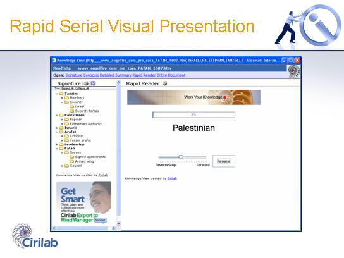Viewport: 344px width, 258px height.
Task: Open the Detailed Summary view
Action: click(115, 75)
